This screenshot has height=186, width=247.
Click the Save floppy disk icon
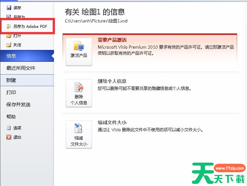(9, 8)
